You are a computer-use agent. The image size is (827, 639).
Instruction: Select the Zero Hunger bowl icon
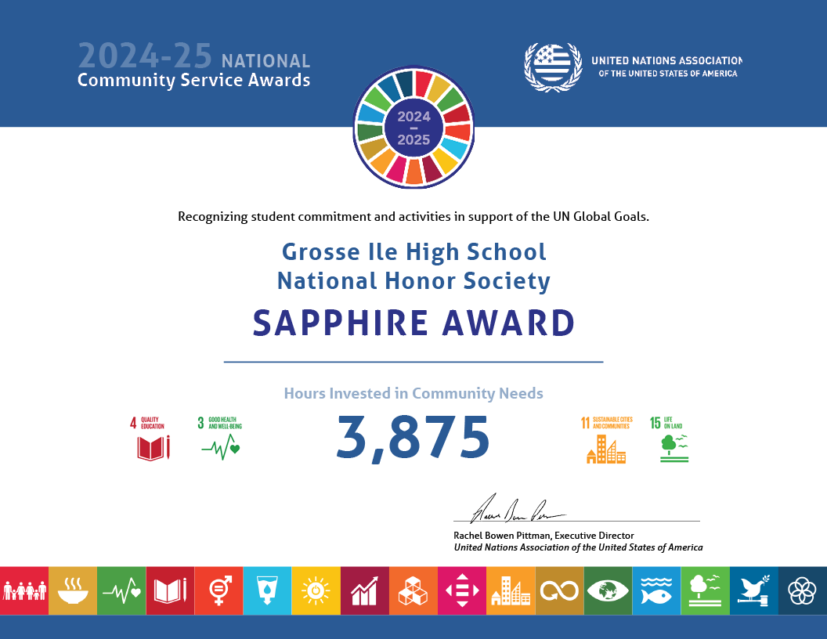coord(73,590)
